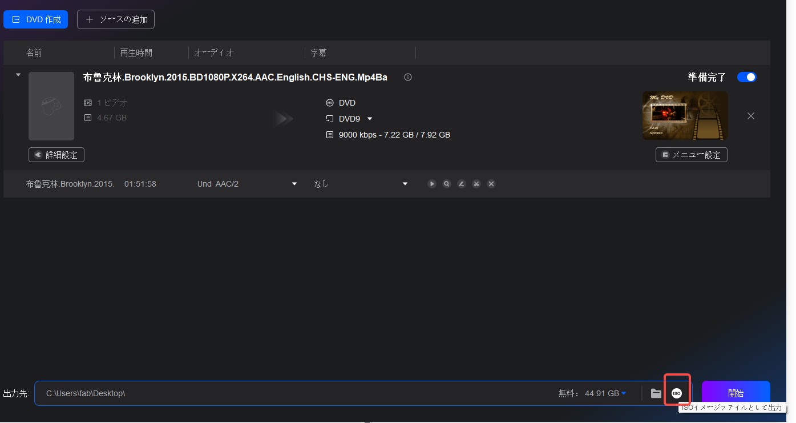Remove the source with the X on right
The image size is (796, 423).
pyautogui.click(x=751, y=116)
